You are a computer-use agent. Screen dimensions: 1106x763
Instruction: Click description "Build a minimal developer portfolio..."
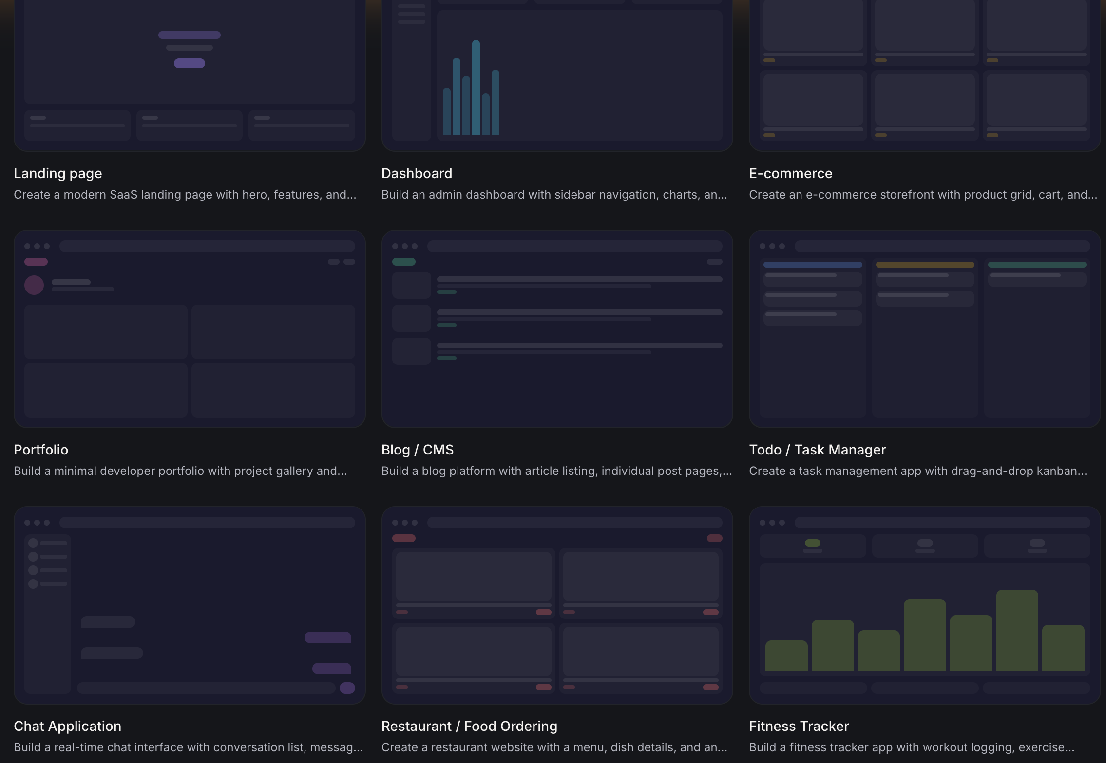180,471
